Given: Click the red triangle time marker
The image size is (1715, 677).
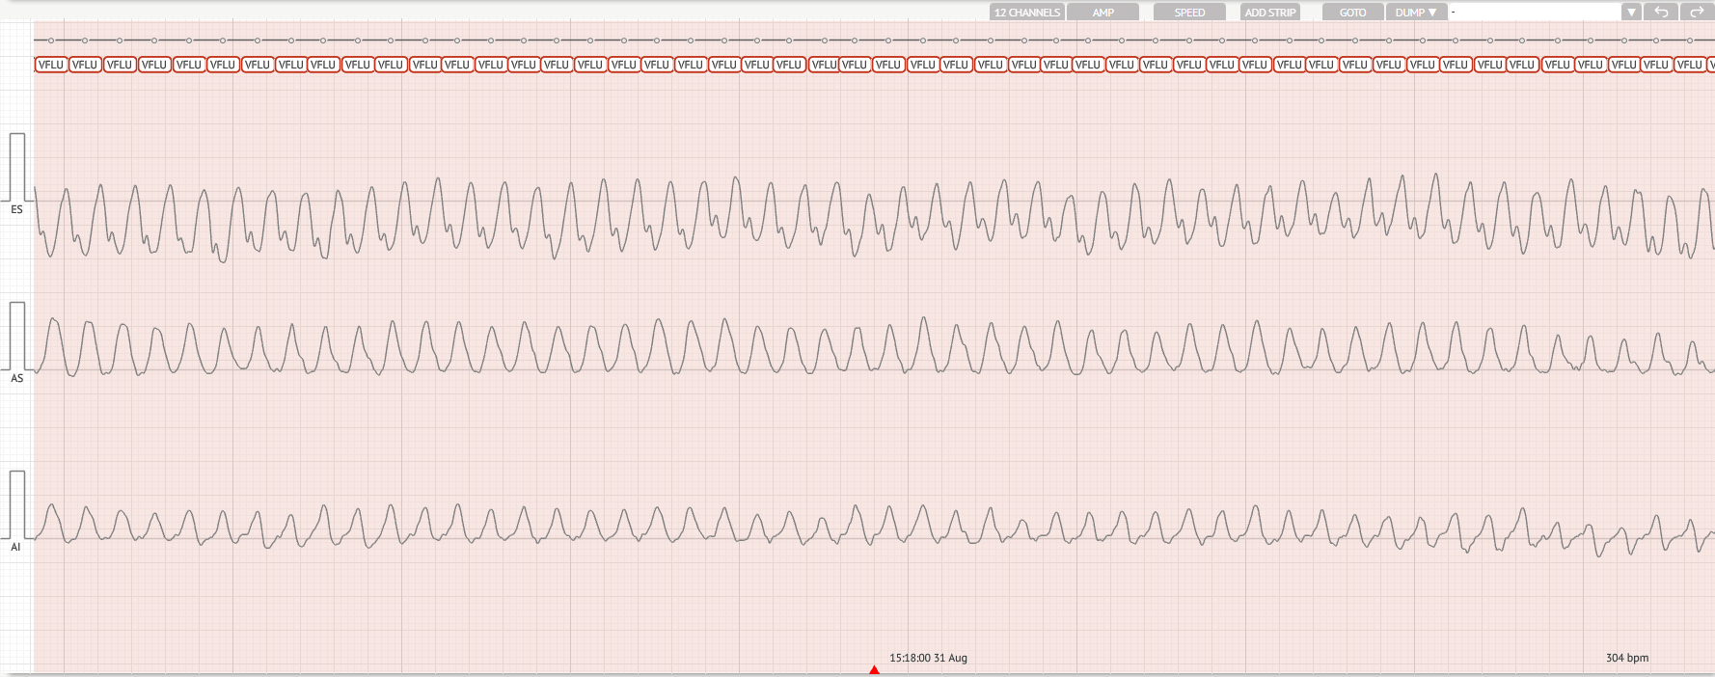Looking at the screenshot, I should (874, 669).
